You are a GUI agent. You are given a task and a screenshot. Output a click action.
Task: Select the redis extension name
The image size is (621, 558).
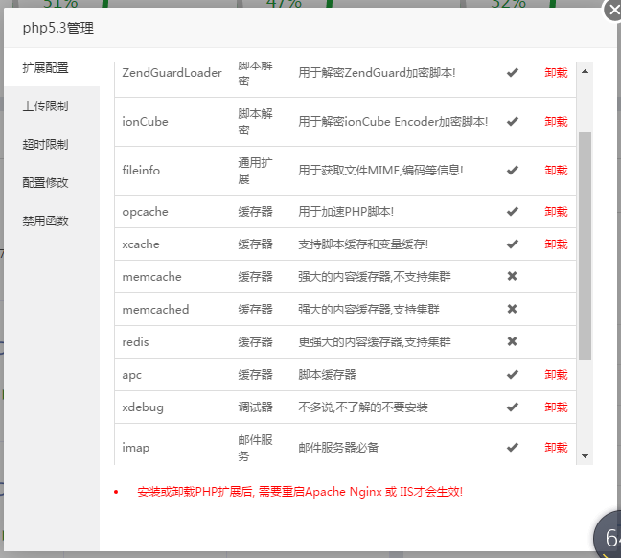[x=135, y=341]
